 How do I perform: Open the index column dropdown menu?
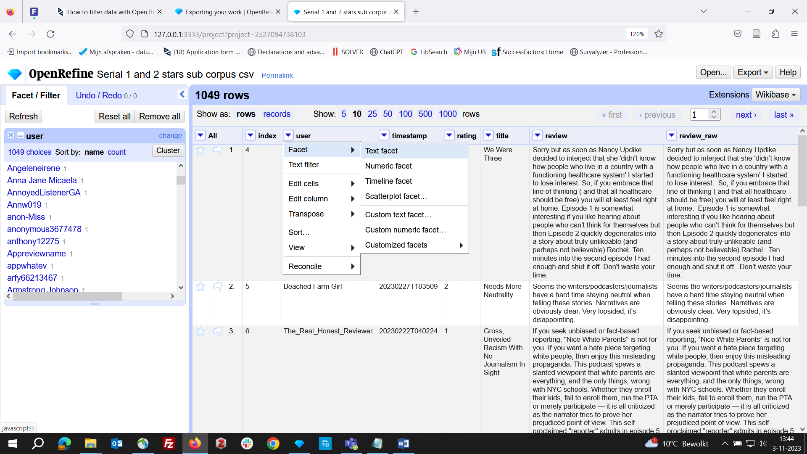tap(251, 135)
